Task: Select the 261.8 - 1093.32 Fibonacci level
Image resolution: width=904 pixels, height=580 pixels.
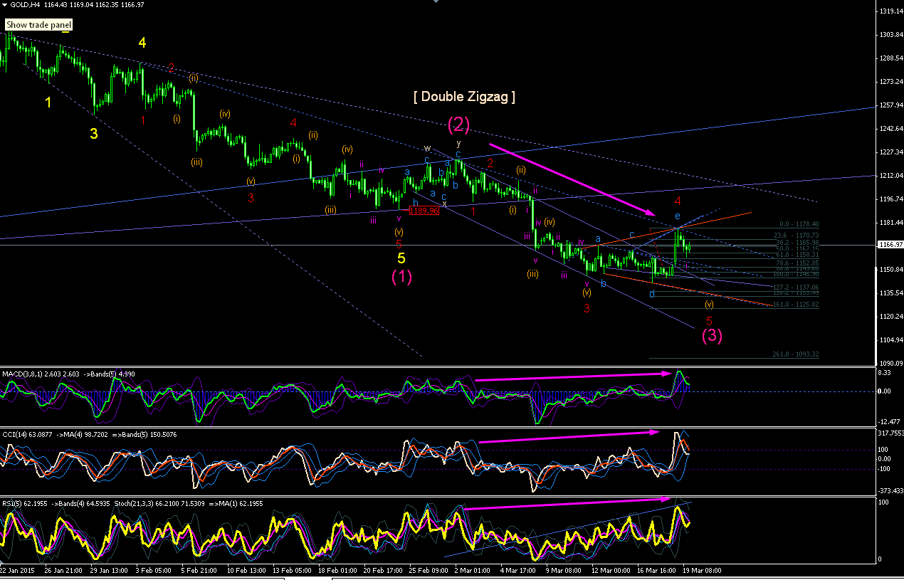Action: (x=796, y=354)
